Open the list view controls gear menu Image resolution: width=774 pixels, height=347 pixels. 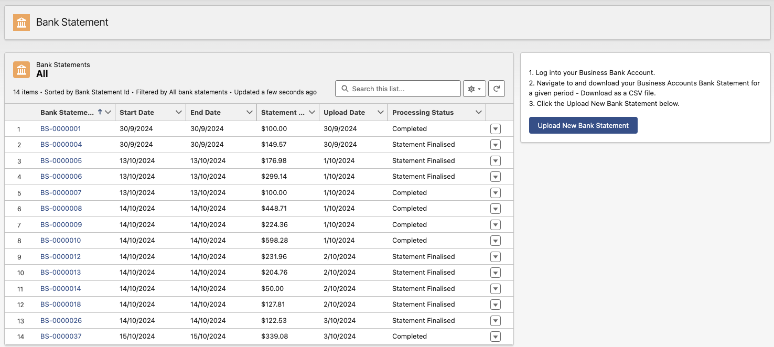pyautogui.click(x=474, y=89)
